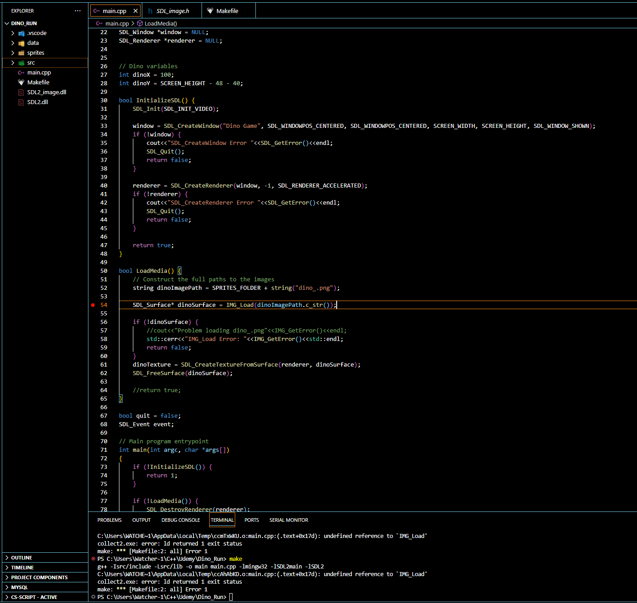Open the PORTS panel tab
This screenshot has height=603, width=637.
[x=252, y=520]
